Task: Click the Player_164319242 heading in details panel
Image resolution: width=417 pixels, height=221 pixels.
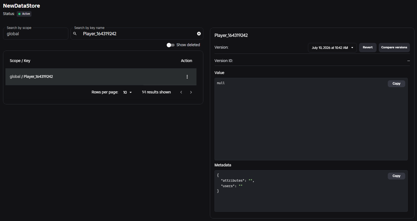Action: click(231, 36)
